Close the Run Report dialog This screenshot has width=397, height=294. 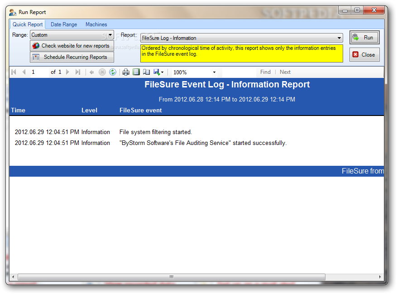click(x=364, y=54)
